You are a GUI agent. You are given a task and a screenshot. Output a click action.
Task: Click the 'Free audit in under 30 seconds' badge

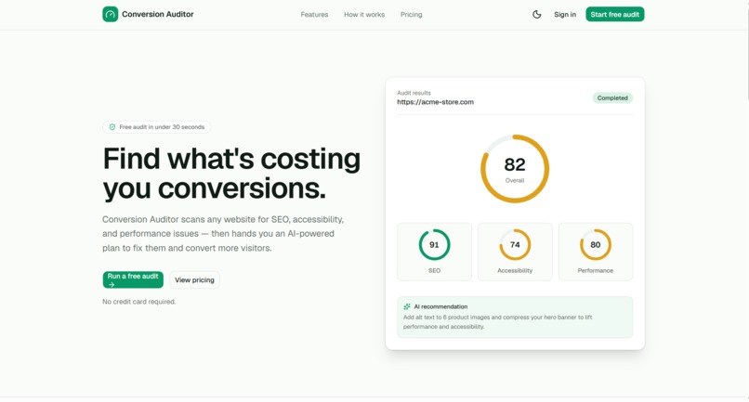tap(156, 127)
